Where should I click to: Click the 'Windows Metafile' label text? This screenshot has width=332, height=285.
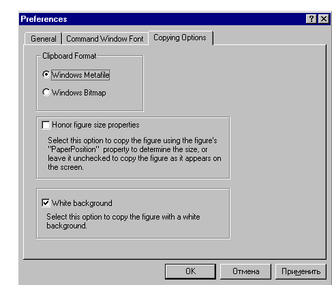(x=80, y=75)
